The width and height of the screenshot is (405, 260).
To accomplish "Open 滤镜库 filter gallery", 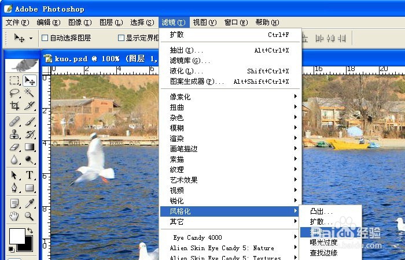I will click(230, 61).
